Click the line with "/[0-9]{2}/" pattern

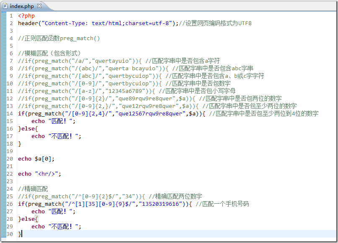[150, 99]
